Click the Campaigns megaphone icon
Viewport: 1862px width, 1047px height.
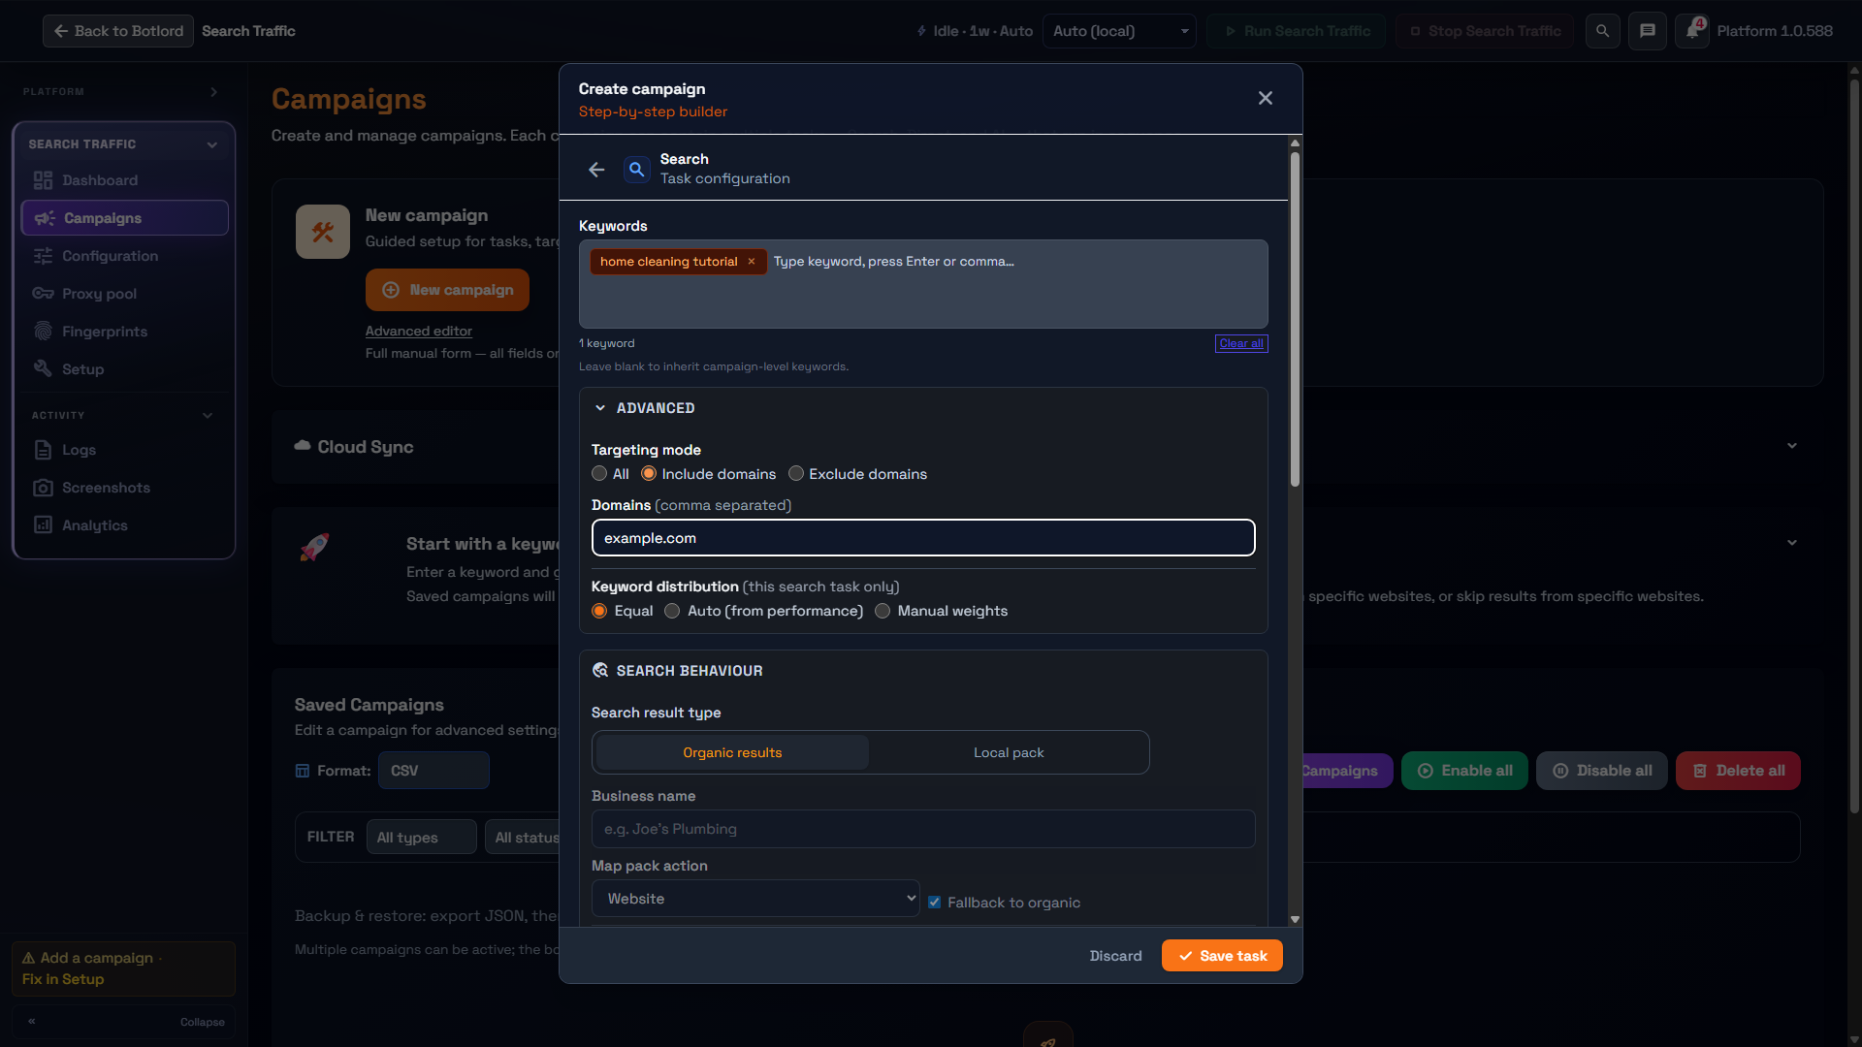(45, 218)
